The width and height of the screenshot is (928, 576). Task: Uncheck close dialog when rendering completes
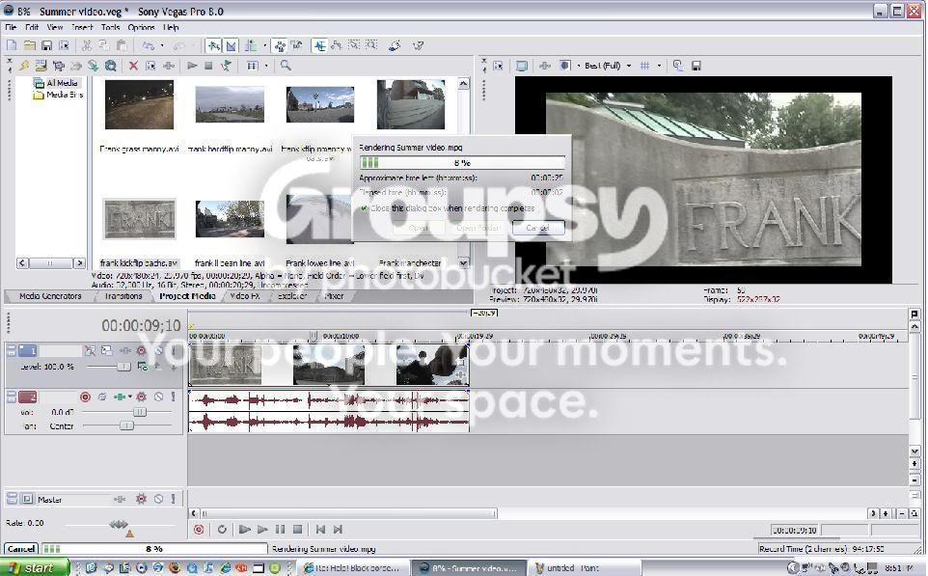click(x=364, y=208)
